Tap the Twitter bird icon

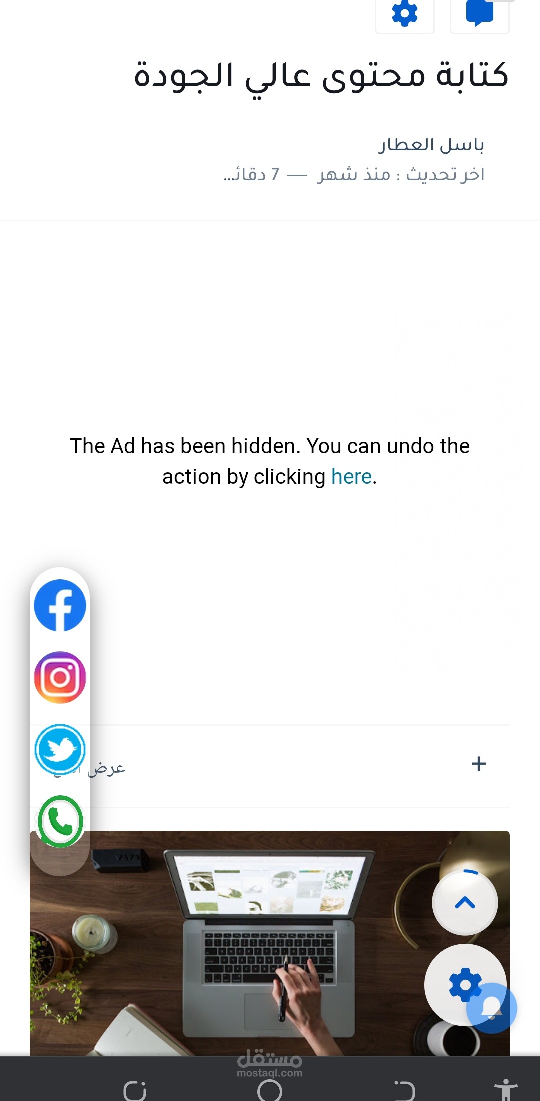point(60,749)
